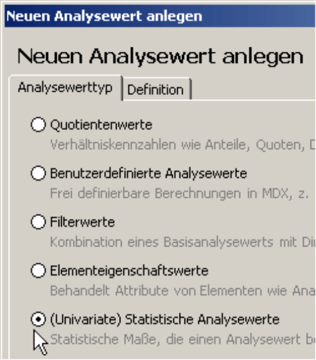Click the Behandelt Attribute von Elementen description
316x360 pixels.
[183, 291]
